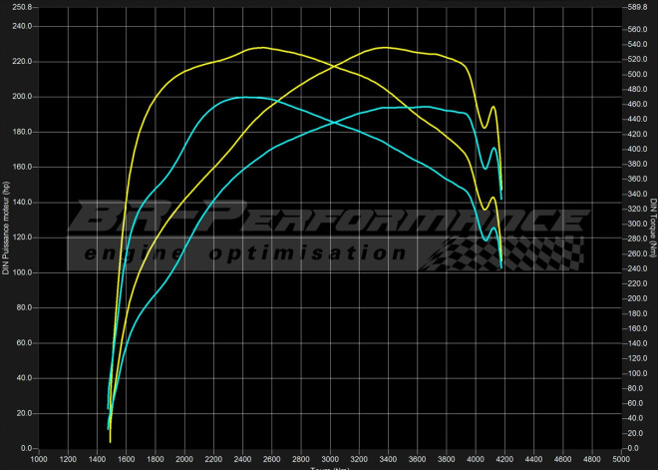Click the 589.8 maximum on right torque axis
Screen dimensions: 658x470
(x=637, y=7)
